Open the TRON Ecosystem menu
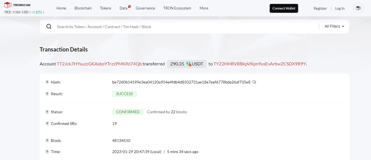The image size is (371, 160). 177,8
